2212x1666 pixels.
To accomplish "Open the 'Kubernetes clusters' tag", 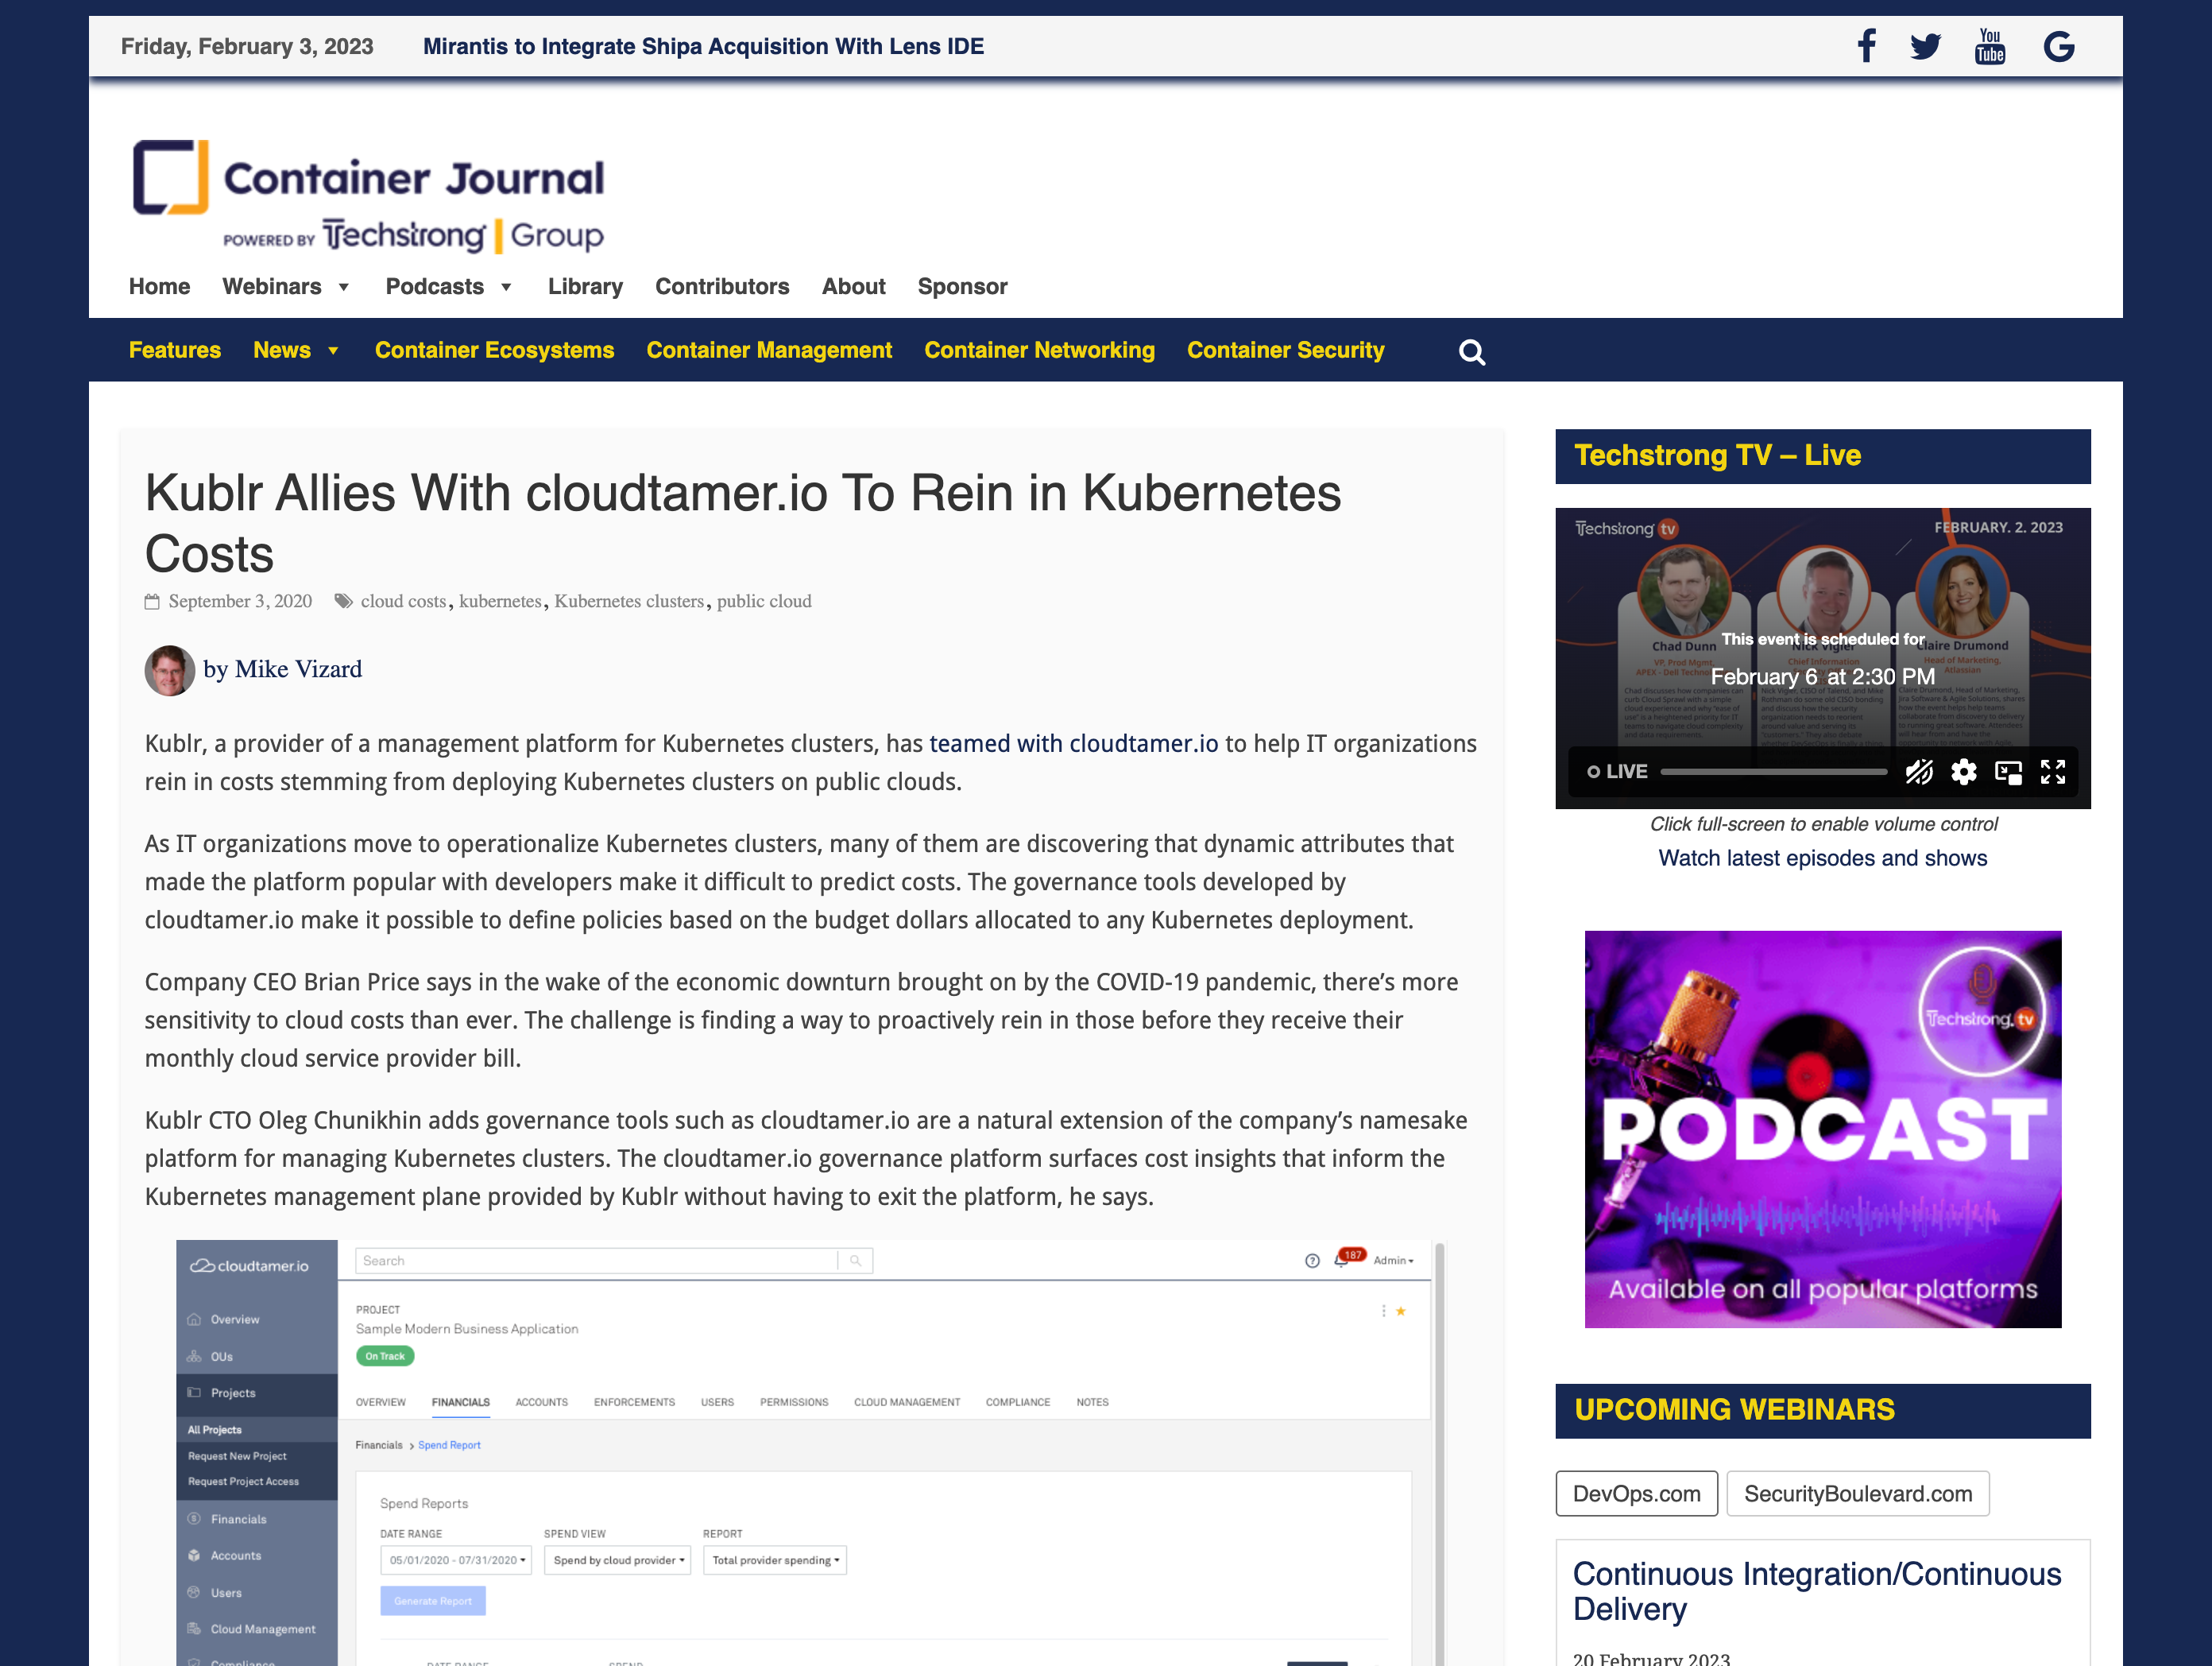I will [629, 602].
